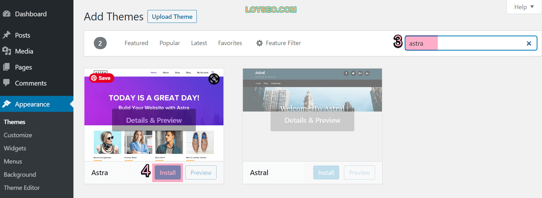Open Customize in Appearance submenu
This screenshot has height=198, width=542.
pyautogui.click(x=18, y=135)
